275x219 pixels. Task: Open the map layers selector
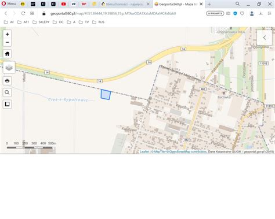(x=9, y=67)
